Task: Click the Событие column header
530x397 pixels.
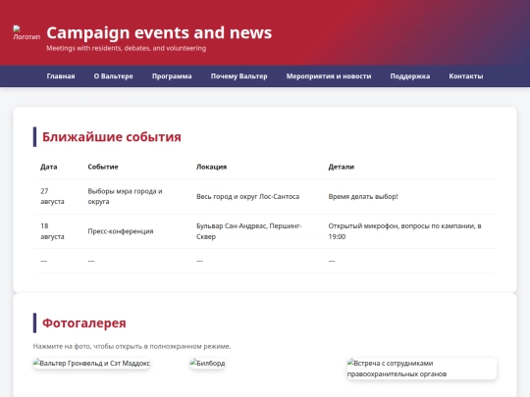Action: tap(103, 167)
